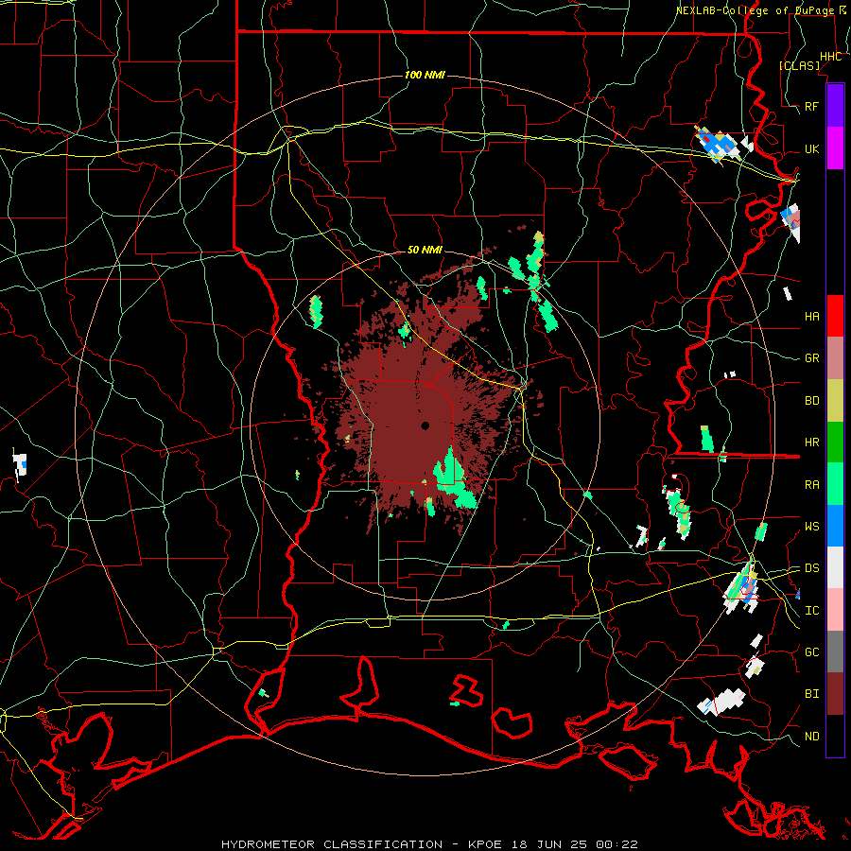Viewport: 851px width, 851px height.
Task: Click the "100 NMI" range ring label
Action: pos(425,75)
